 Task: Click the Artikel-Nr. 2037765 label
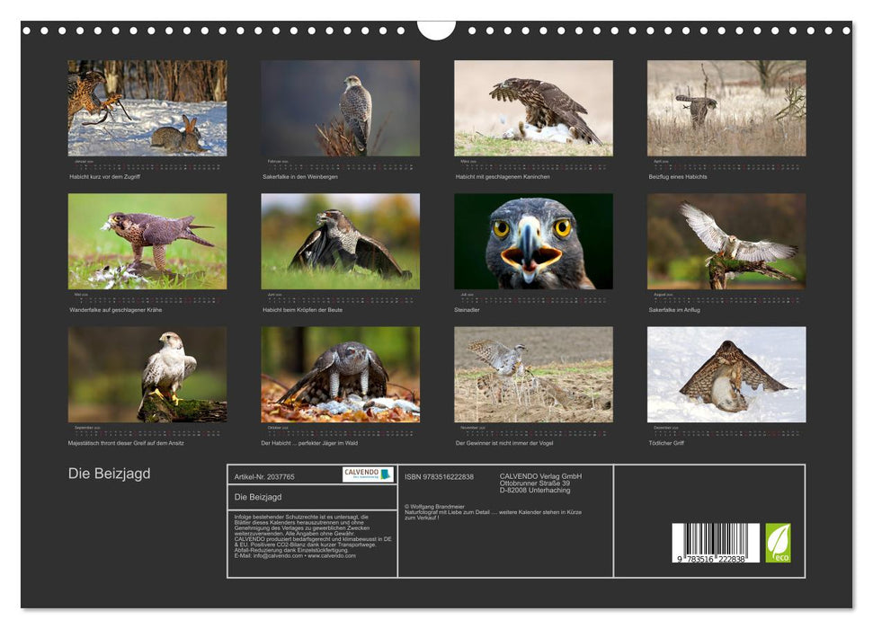coord(264,476)
